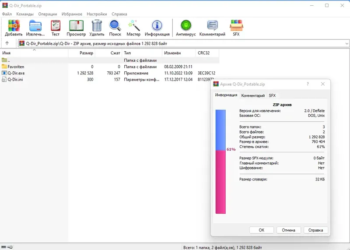The height and width of the screenshot is (250, 350).
Task: Switch to the SFX dialog tab
Action: pyautogui.click(x=272, y=95)
